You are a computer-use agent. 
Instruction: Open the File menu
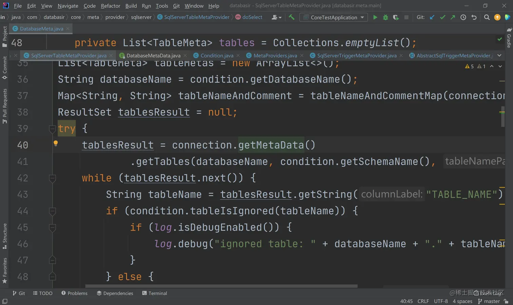pyautogui.click(x=18, y=6)
